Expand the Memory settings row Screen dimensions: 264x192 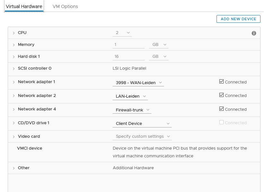(x=14, y=45)
